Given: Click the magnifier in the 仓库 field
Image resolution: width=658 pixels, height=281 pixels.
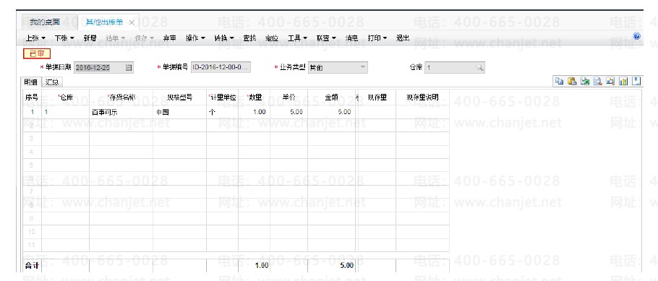Looking at the screenshot, I should (x=479, y=67).
